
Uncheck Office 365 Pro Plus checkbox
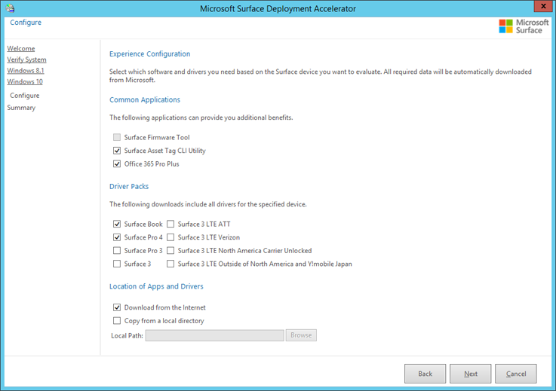coord(117,163)
